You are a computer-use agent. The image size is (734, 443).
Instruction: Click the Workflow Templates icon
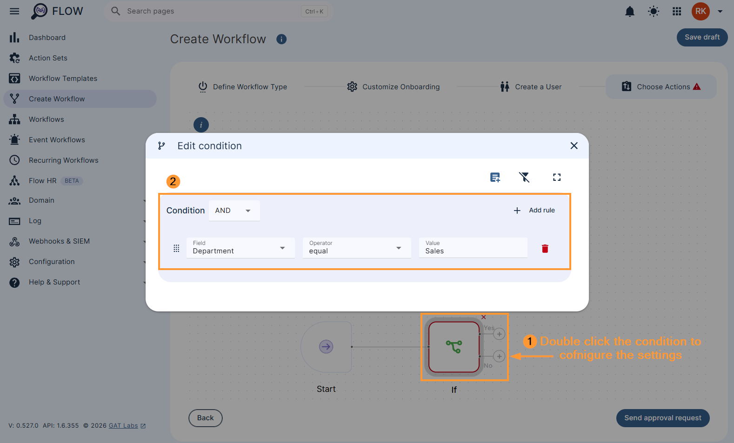[x=14, y=79]
